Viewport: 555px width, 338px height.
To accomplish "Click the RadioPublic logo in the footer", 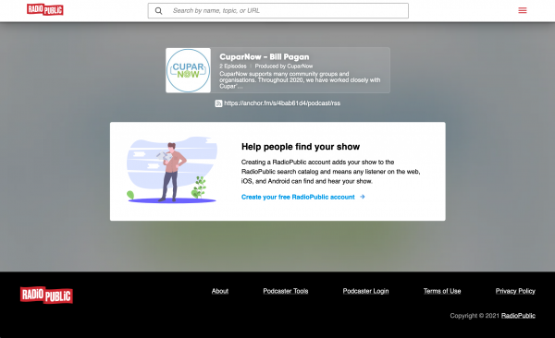I will [46, 295].
